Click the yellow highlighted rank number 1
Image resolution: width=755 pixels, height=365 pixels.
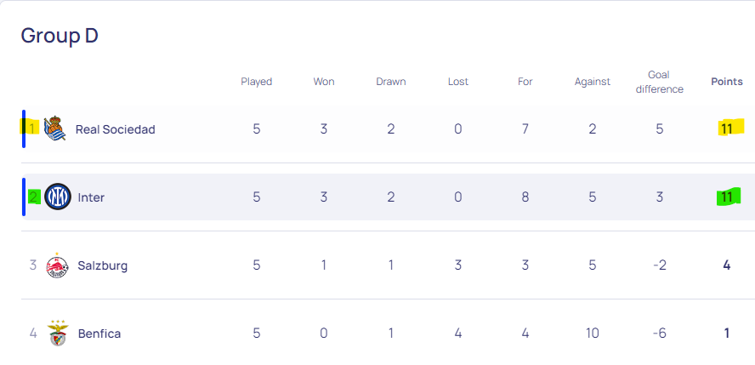point(31,128)
